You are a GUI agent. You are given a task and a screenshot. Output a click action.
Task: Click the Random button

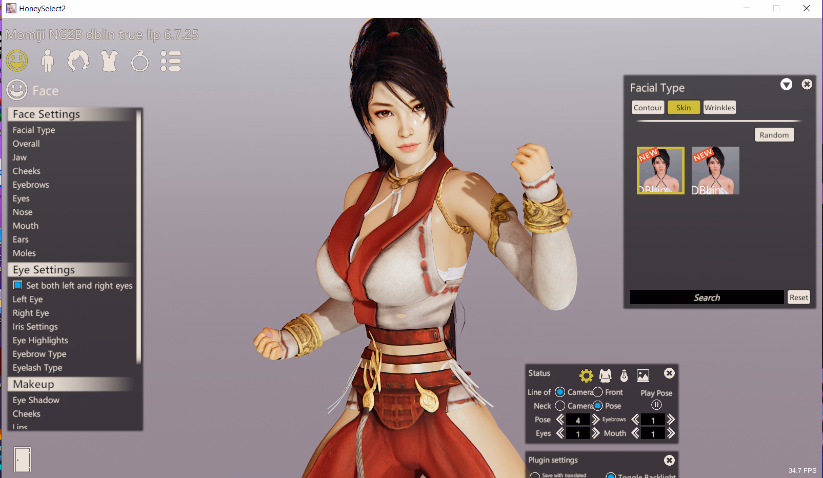pyautogui.click(x=774, y=135)
